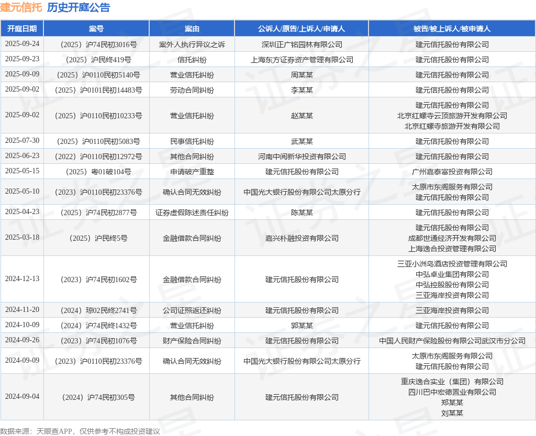Select case number (2025)沪民终5号
The width and height of the screenshot is (536, 436).
(x=98, y=238)
